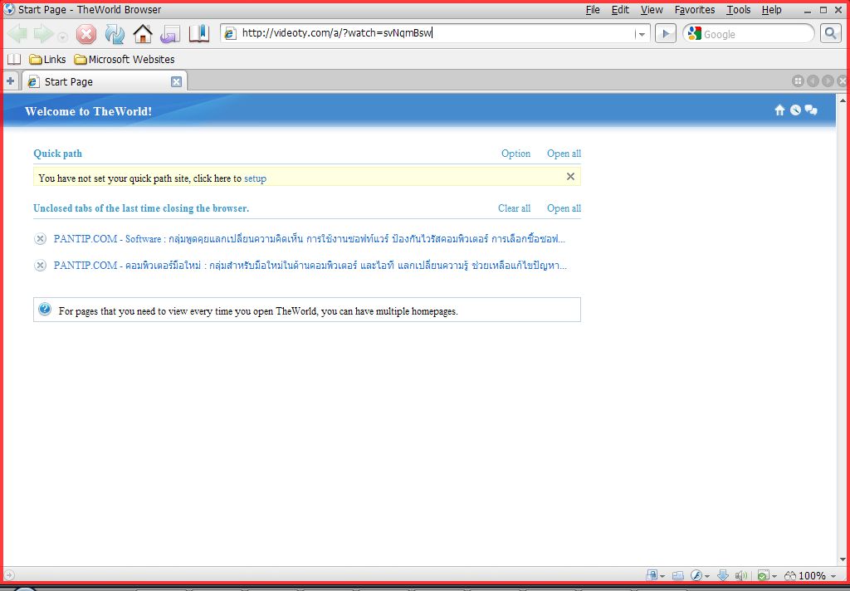Click the next tab arrow in tab bar

(828, 81)
